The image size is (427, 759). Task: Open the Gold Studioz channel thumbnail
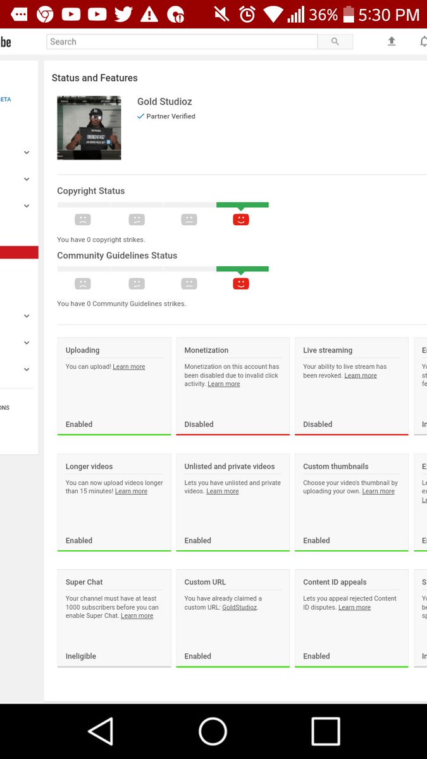(x=89, y=128)
